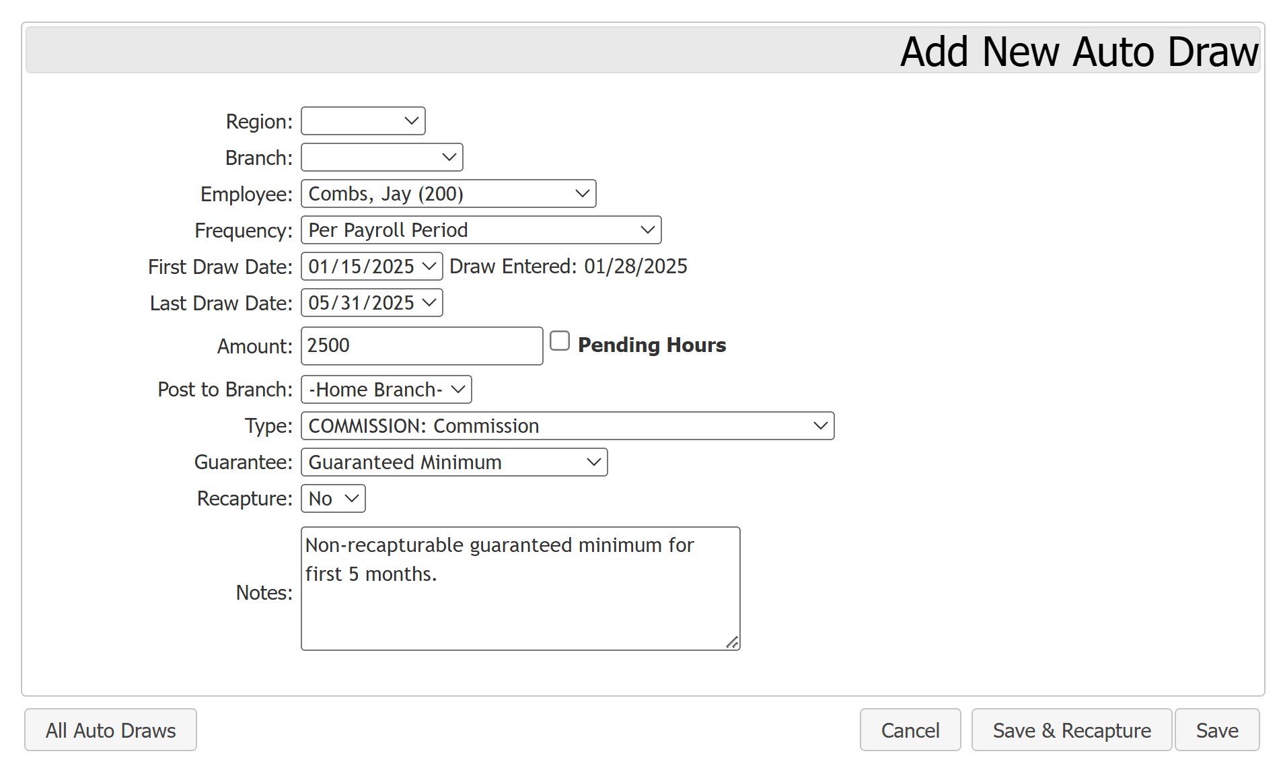Click the Guarantee: label

pos(244,462)
